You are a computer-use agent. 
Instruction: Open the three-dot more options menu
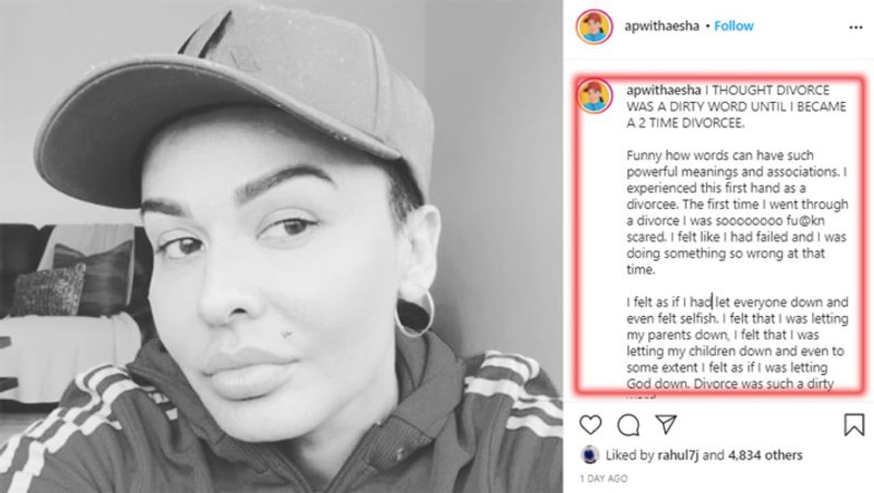click(x=856, y=27)
